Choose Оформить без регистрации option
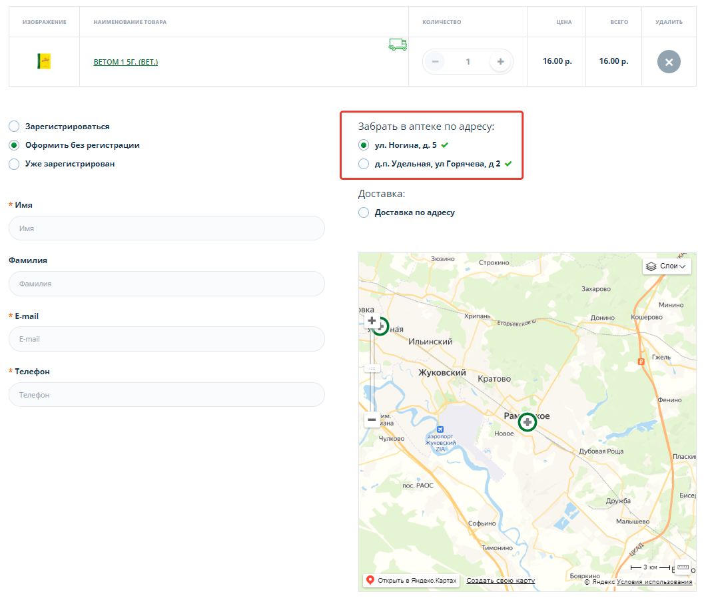 14,145
